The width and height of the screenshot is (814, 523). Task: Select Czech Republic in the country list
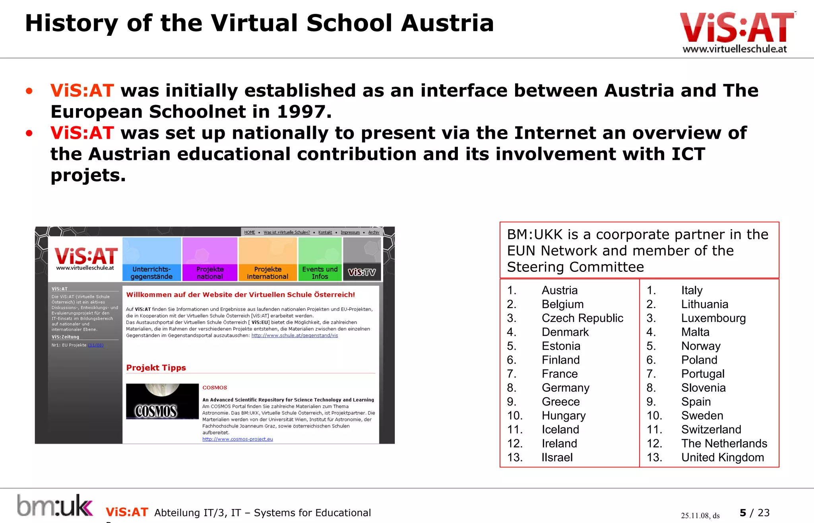pyautogui.click(x=582, y=318)
